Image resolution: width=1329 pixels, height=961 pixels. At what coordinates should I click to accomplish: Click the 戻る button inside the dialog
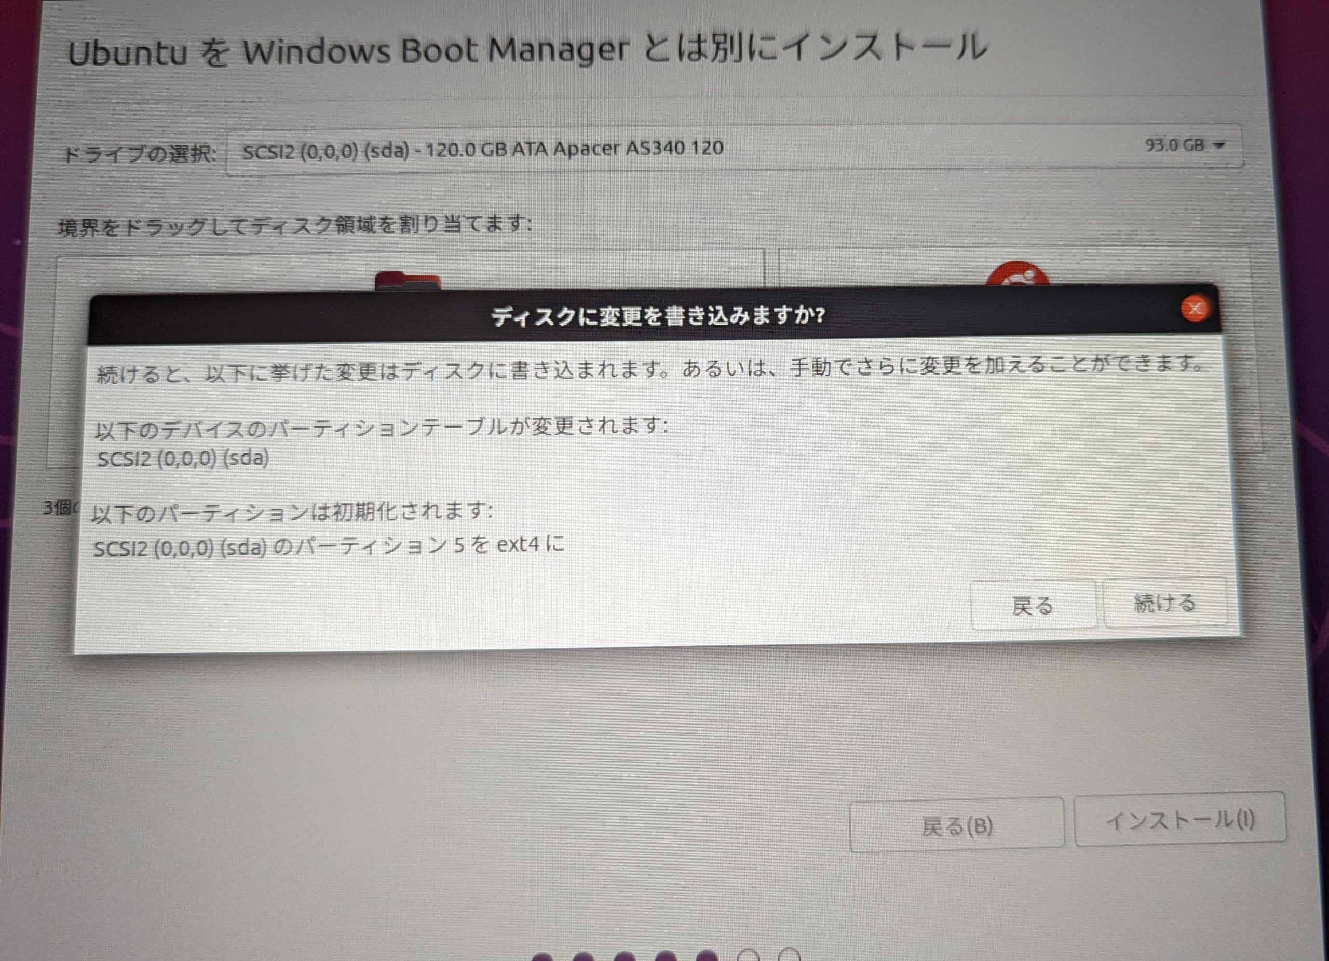tap(1034, 605)
